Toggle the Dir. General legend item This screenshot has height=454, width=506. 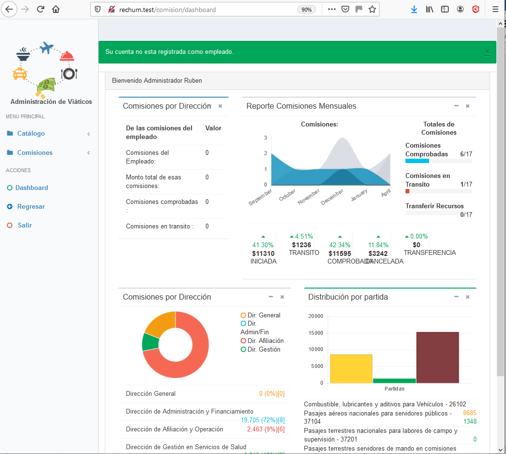click(263, 315)
